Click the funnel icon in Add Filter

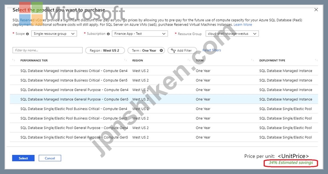pyautogui.click(x=173, y=50)
